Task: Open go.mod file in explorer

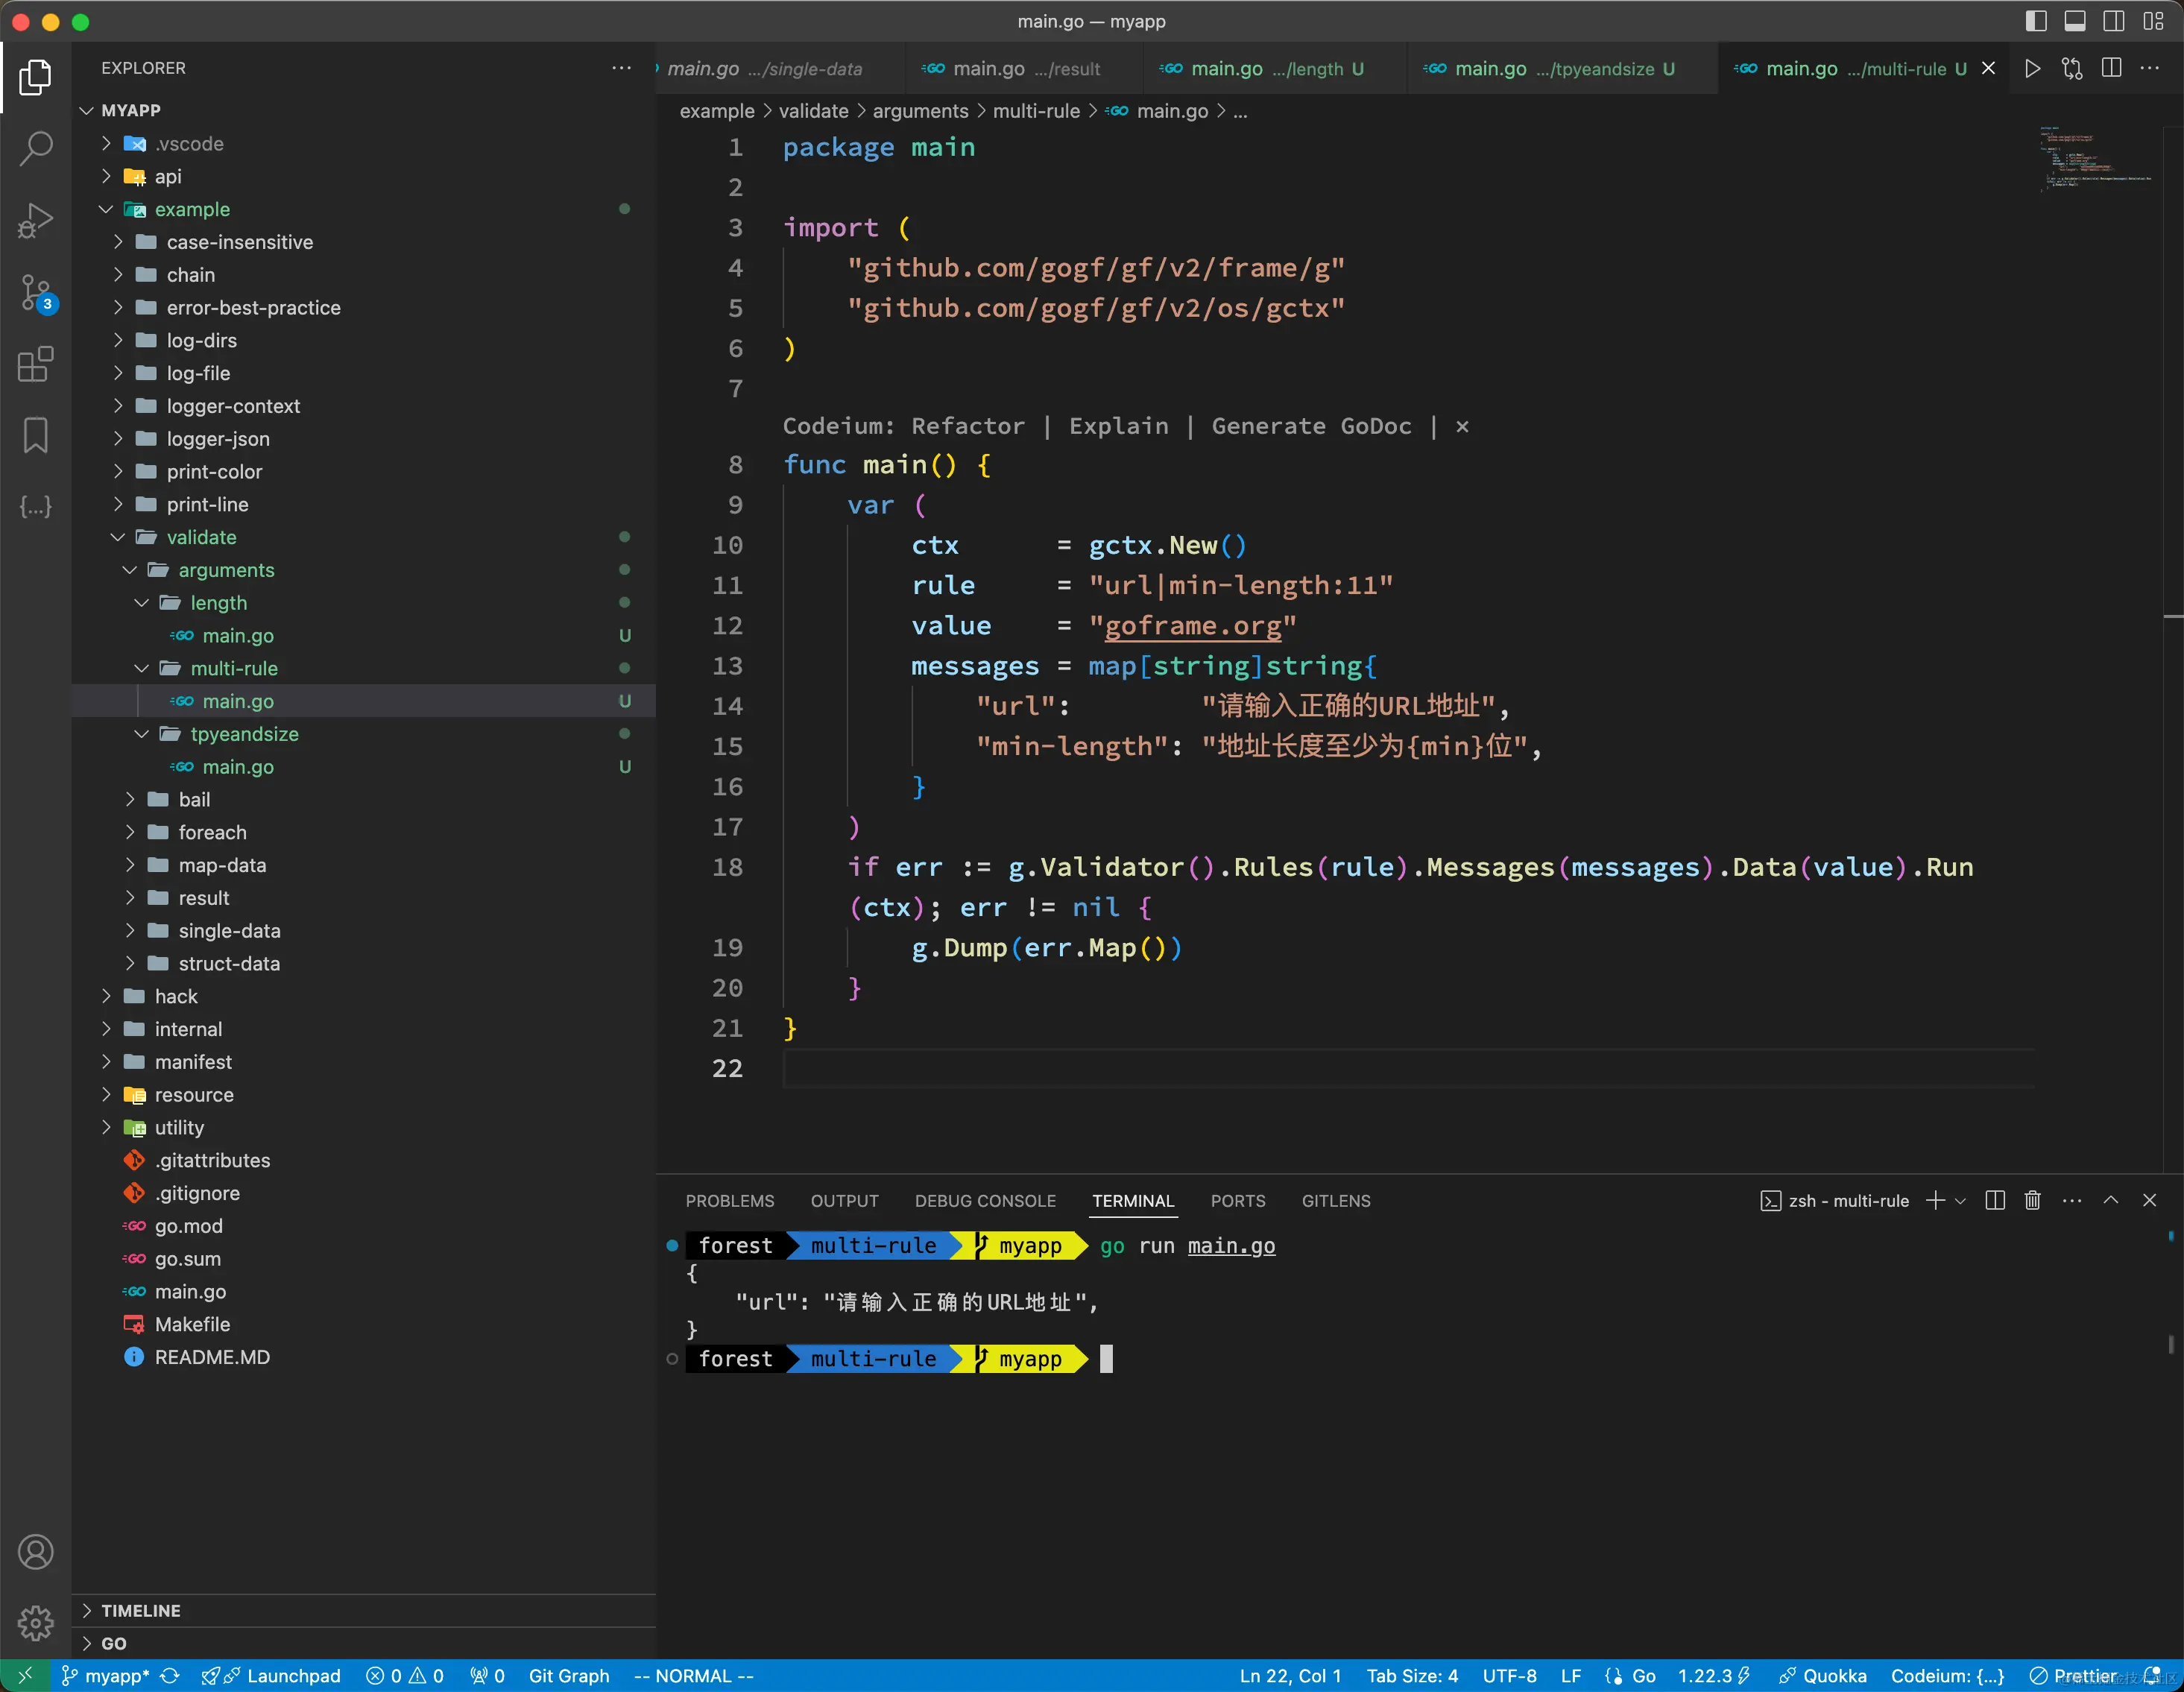Action: tap(188, 1226)
